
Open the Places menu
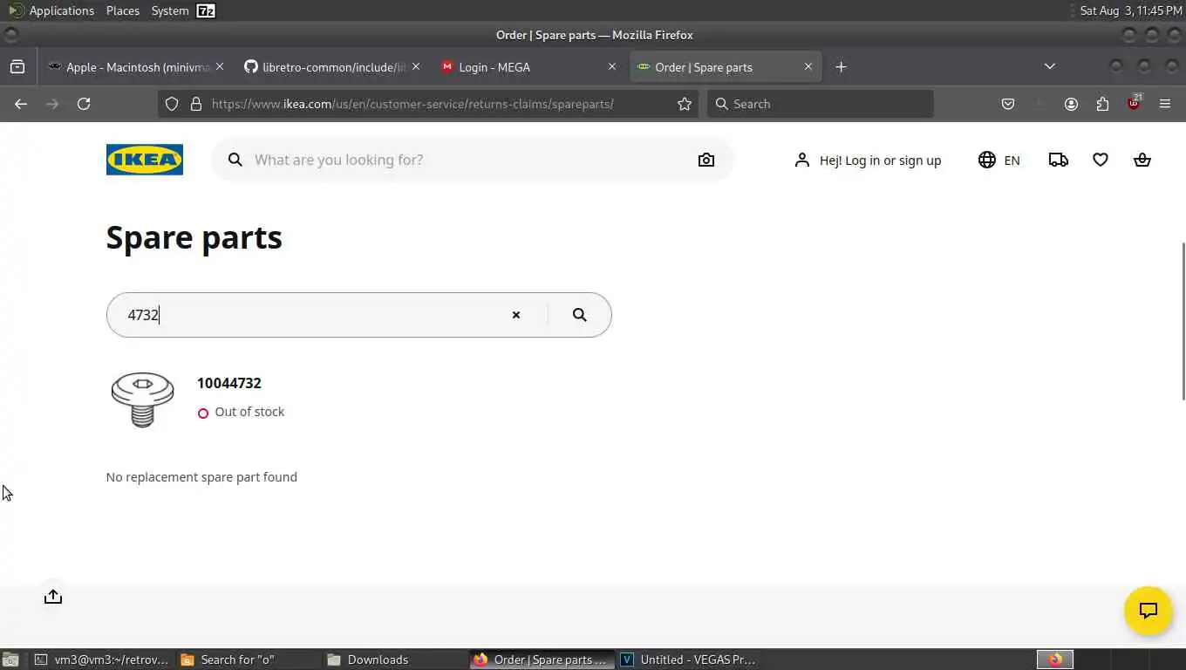[123, 10]
